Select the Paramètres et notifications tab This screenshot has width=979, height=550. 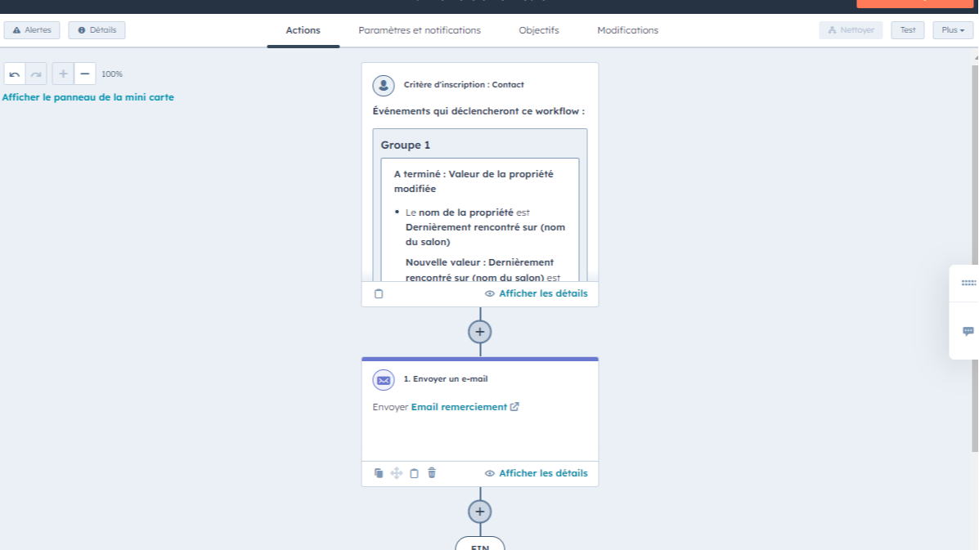420,30
